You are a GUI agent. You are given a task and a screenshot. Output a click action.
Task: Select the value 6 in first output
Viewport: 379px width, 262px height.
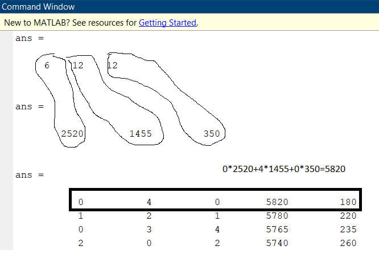(47, 65)
